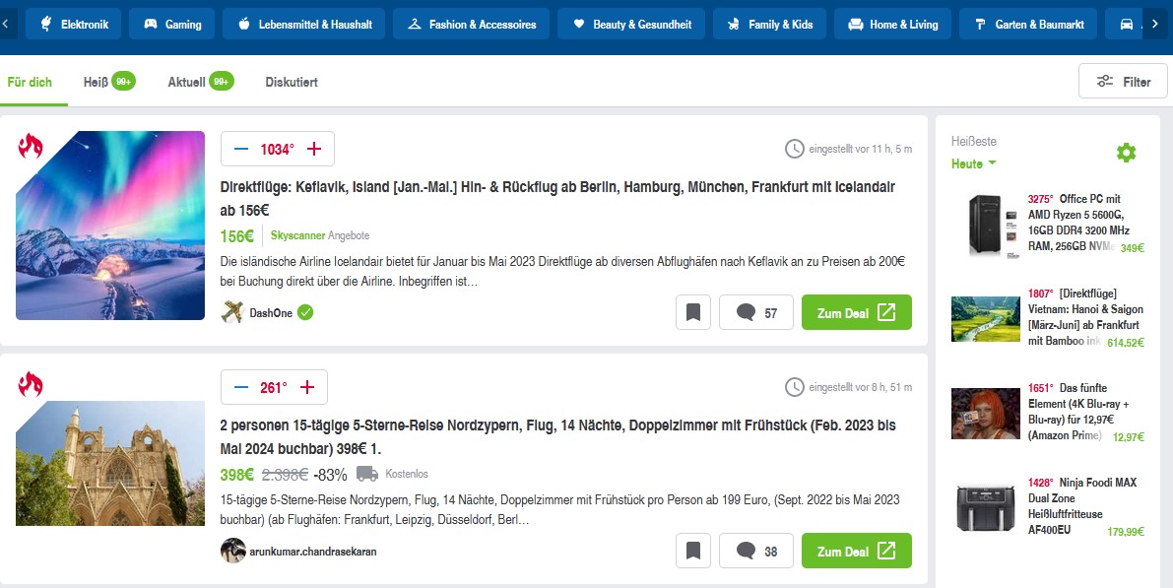This screenshot has width=1173, height=588.
Task: Open the Vietnam Hanoi & Saigon deal
Action: [1084, 317]
